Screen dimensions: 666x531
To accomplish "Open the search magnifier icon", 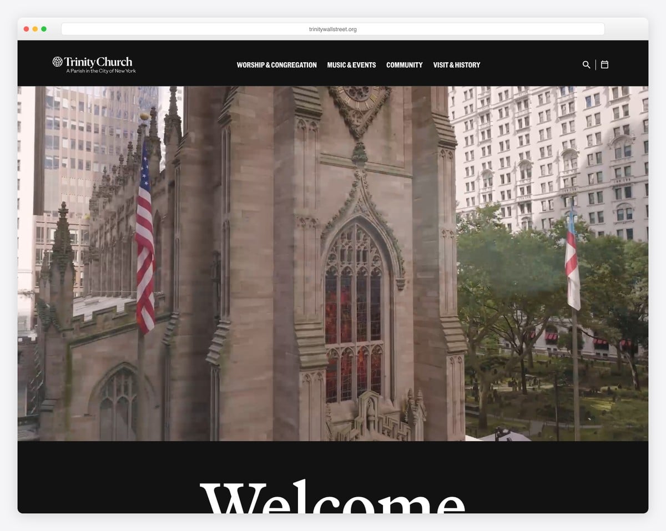I will point(586,65).
